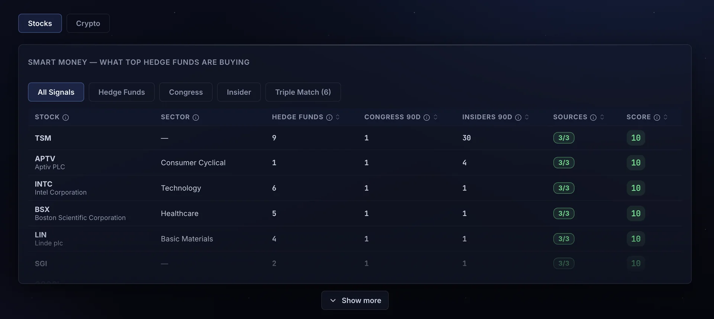Viewport: 714px width, 319px height.
Task: Sort by HEDGE FUNDS using sort arrows
Action: click(x=338, y=117)
